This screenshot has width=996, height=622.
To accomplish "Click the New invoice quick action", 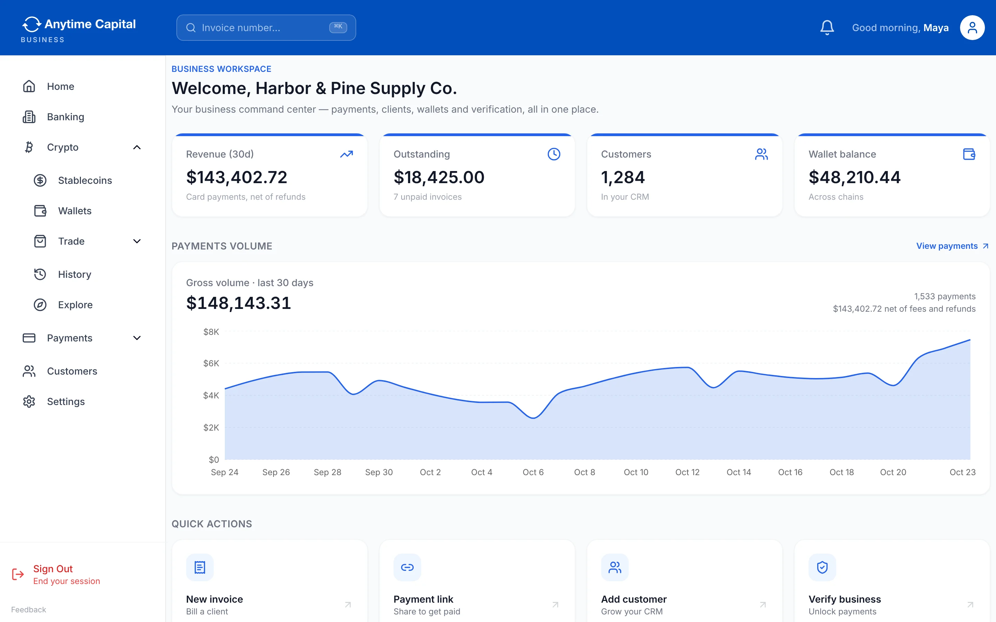I will point(270,581).
